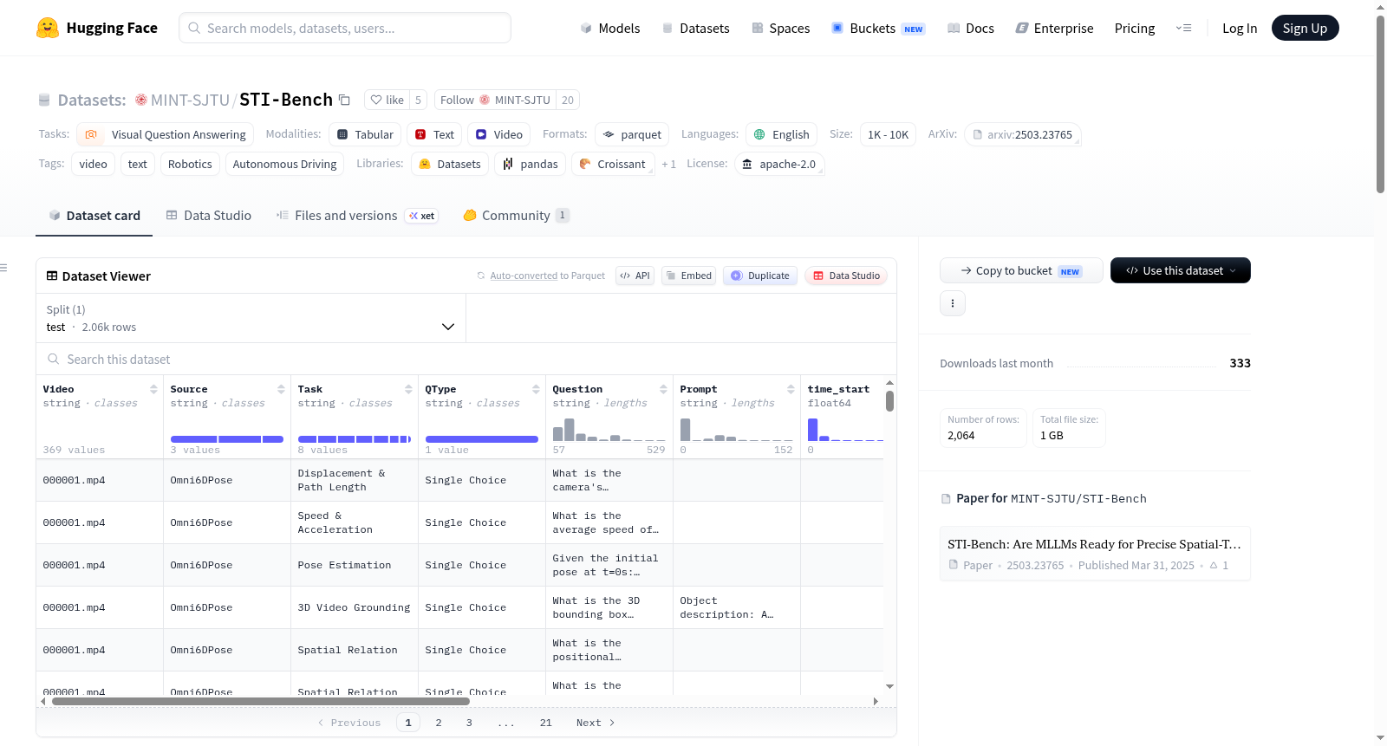
Task: Open the left sidebar hamburger icon
Action: point(4,268)
